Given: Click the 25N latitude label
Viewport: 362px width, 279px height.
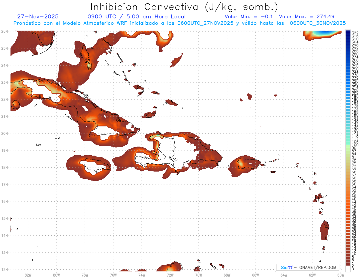Looking at the screenshot, I should tap(4, 48).
